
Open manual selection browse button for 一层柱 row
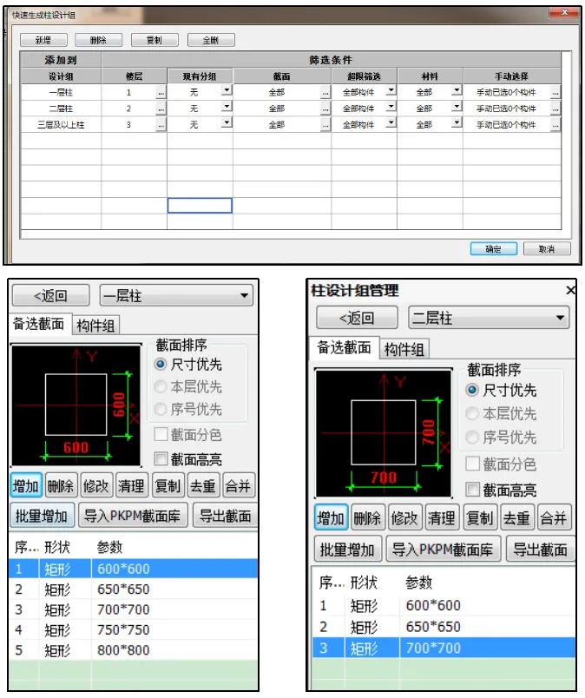(555, 93)
